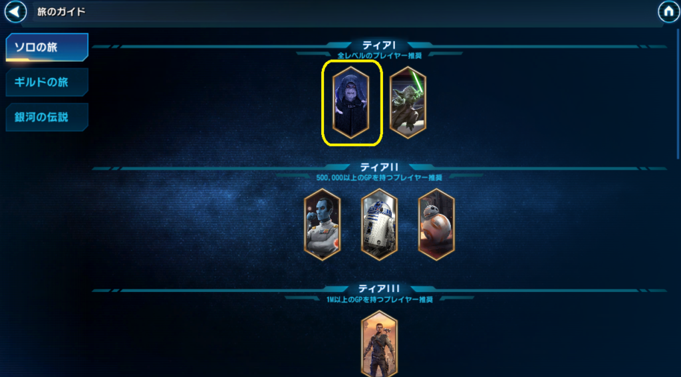Switch to the ギルドの旅 tab
The width and height of the screenshot is (681, 377).
pos(47,82)
